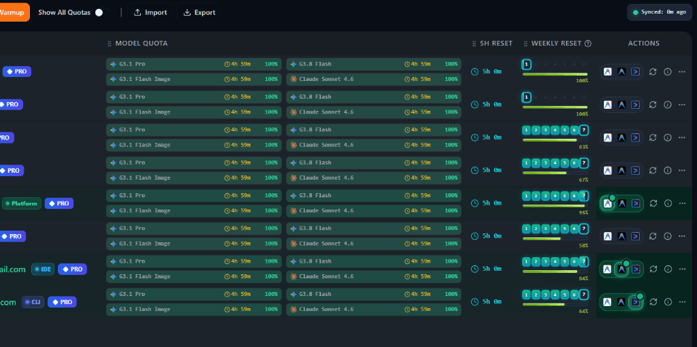Click the black IDE icon in the 58% row
Screen dimensions: 697x347
(621, 236)
